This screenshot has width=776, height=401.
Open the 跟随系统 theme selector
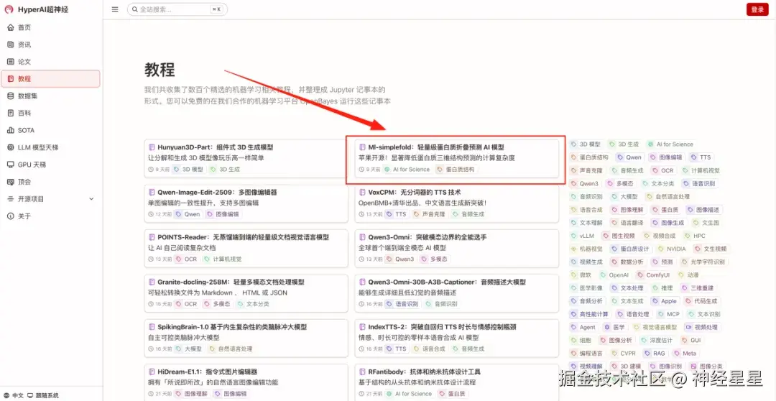43,395
